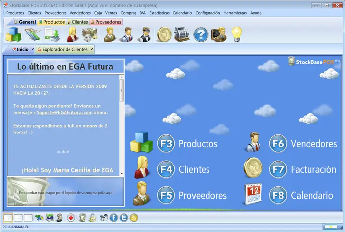
Task: Open the cash register toolbar icon
Action: (182, 34)
